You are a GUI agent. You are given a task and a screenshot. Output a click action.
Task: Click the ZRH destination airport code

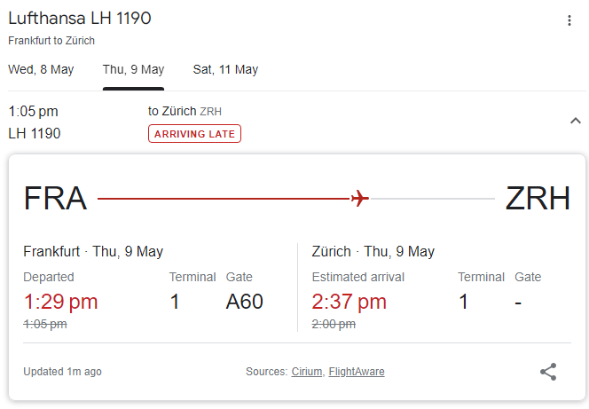pos(538,199)
